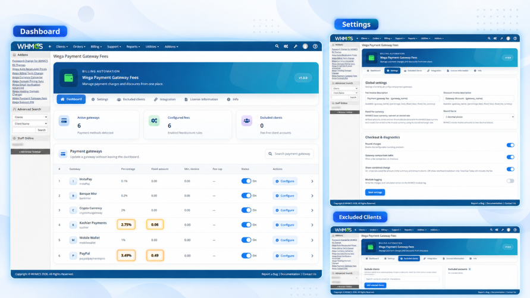Image resolution: width=530 pixels, height=298 pixels.
Task: Click the Exclude clients search field
Action: pos(402,279)
